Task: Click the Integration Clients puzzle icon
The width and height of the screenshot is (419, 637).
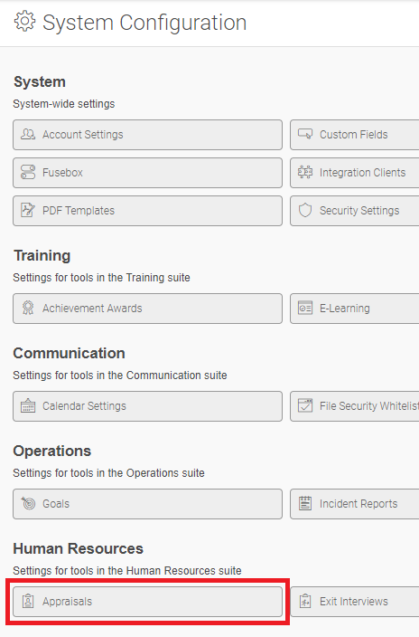Action: 305,172
